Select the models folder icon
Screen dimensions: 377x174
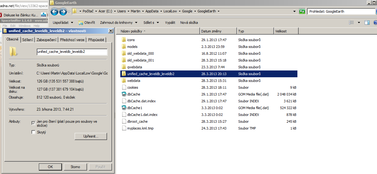tap(124, 47)
